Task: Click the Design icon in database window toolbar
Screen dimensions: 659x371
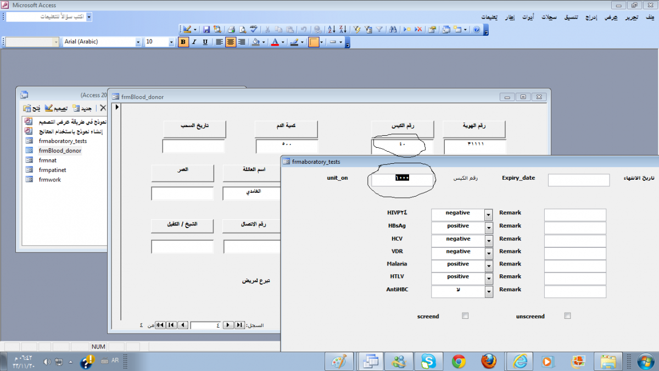Action: (x=57, y=108)
